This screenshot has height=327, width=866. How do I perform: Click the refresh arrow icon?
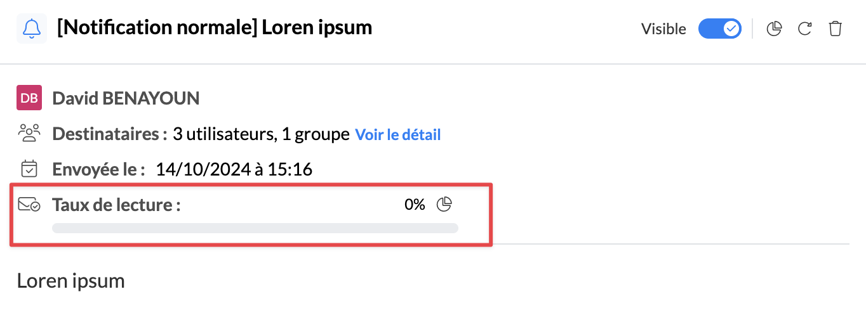pyautogui.click(x=805, y=29)
